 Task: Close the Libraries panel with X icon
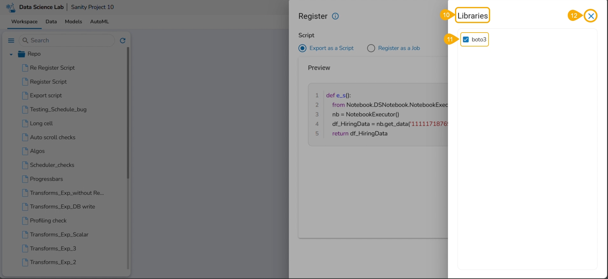(x=591, y=16)
